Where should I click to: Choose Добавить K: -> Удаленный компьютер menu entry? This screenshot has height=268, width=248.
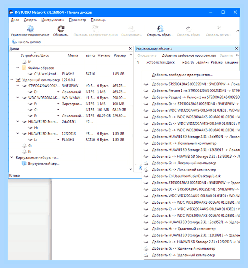click(x=191, y=255)
